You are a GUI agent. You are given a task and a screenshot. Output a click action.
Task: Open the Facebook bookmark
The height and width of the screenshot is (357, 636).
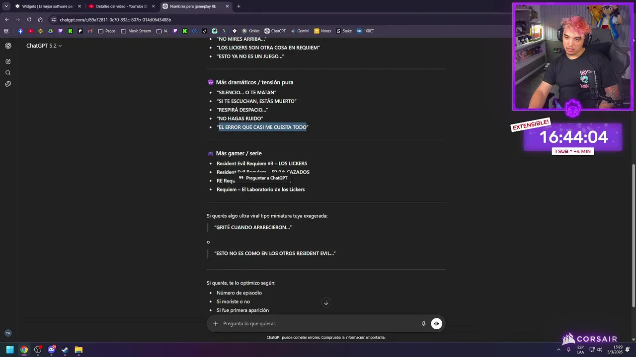pyautogui.click(x=20, y=31)
